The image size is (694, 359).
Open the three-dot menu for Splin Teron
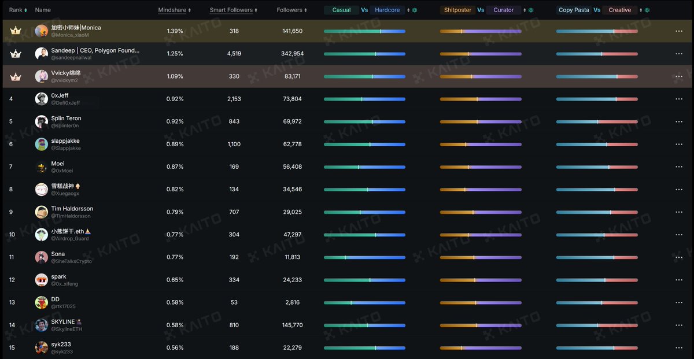click(x=679, y=121)
